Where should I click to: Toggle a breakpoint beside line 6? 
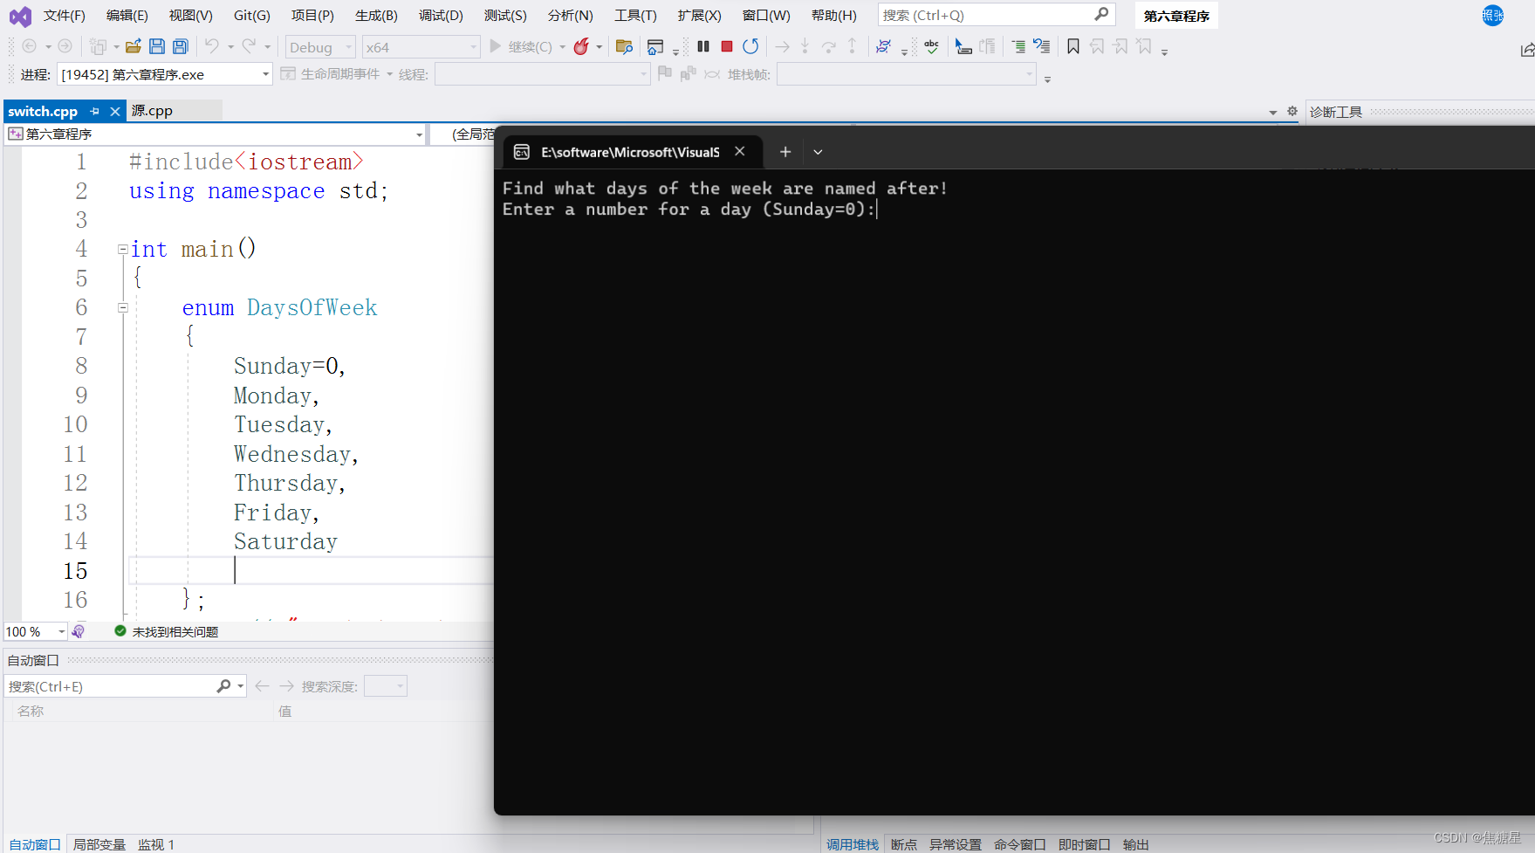[x=10, y=307]
